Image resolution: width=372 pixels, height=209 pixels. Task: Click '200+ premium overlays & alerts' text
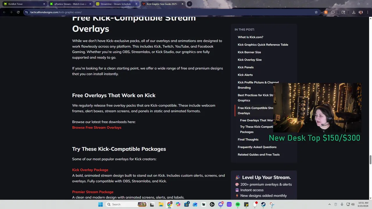click(x=266, y=184)
